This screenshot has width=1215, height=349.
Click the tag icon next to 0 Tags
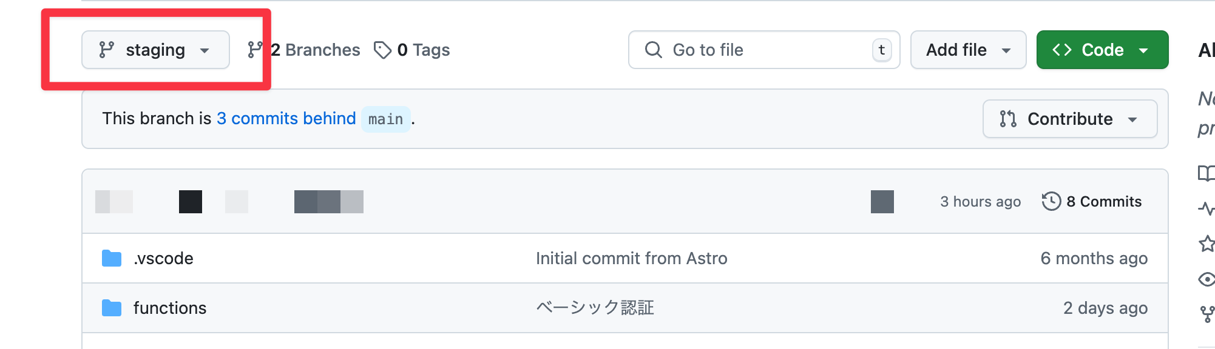tap(382, 50)
